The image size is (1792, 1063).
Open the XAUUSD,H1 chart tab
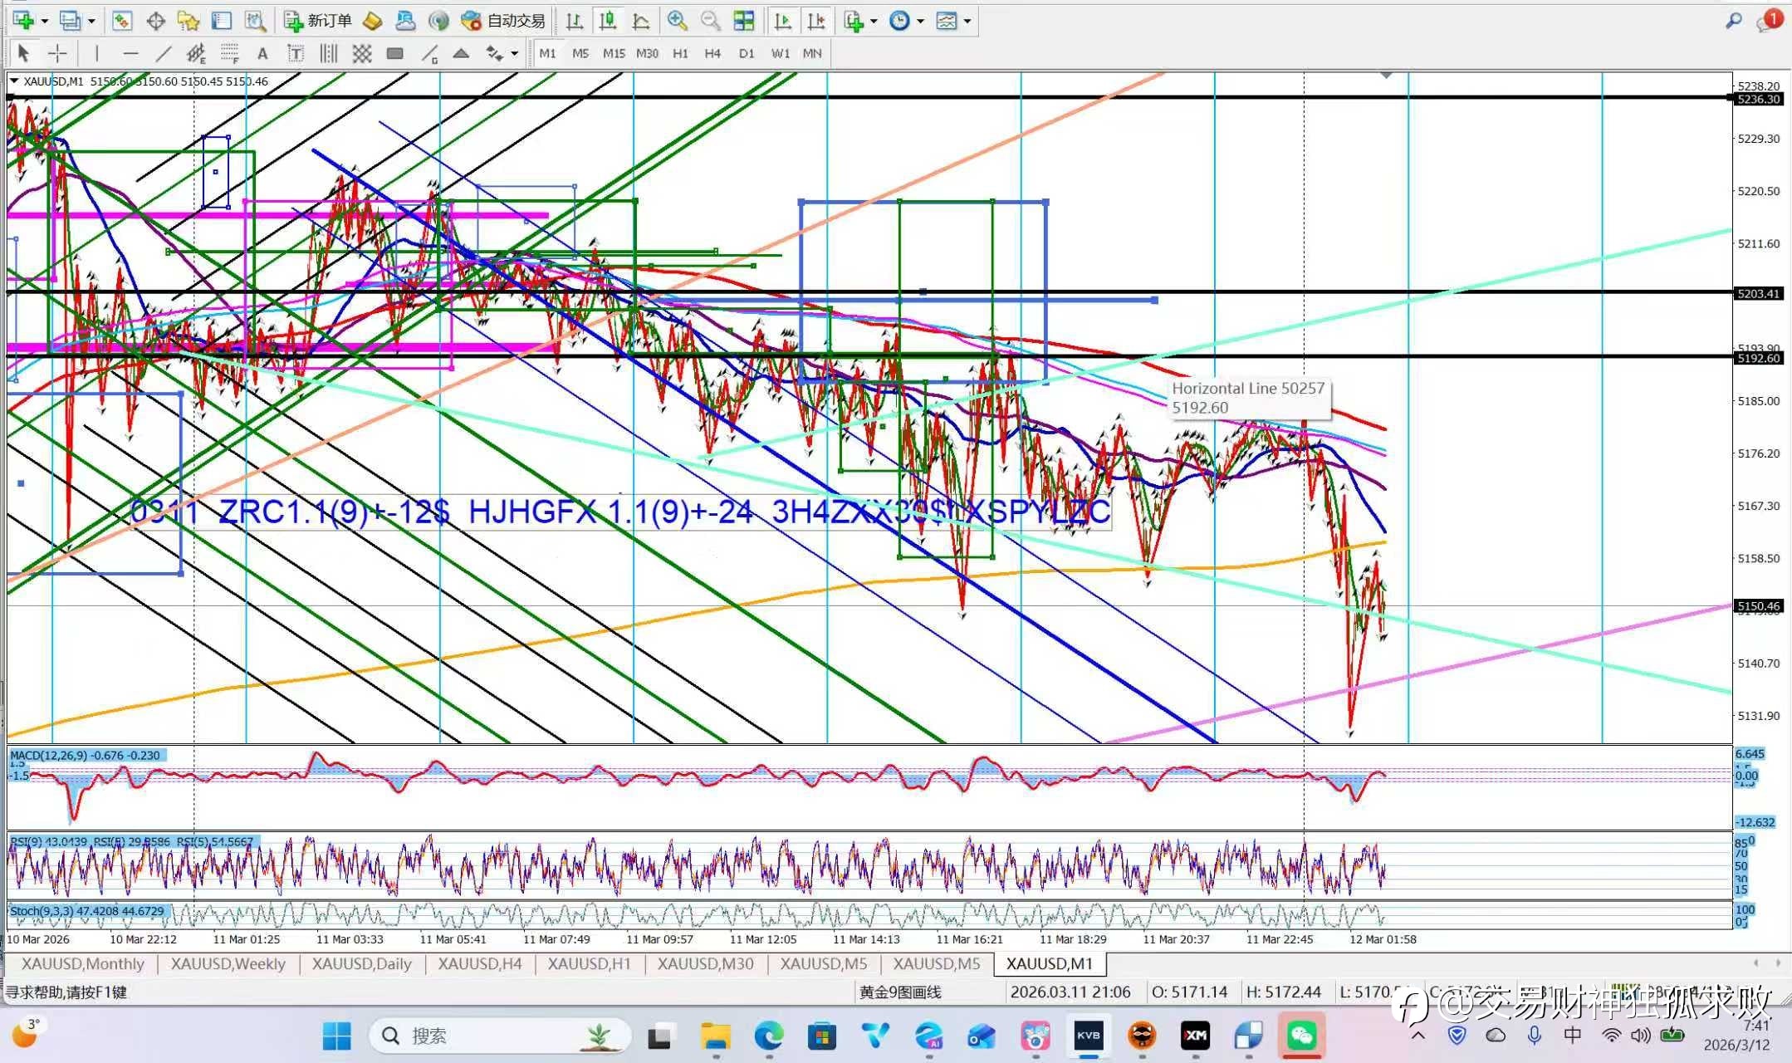pyautogui.click(x=589, y=963)
